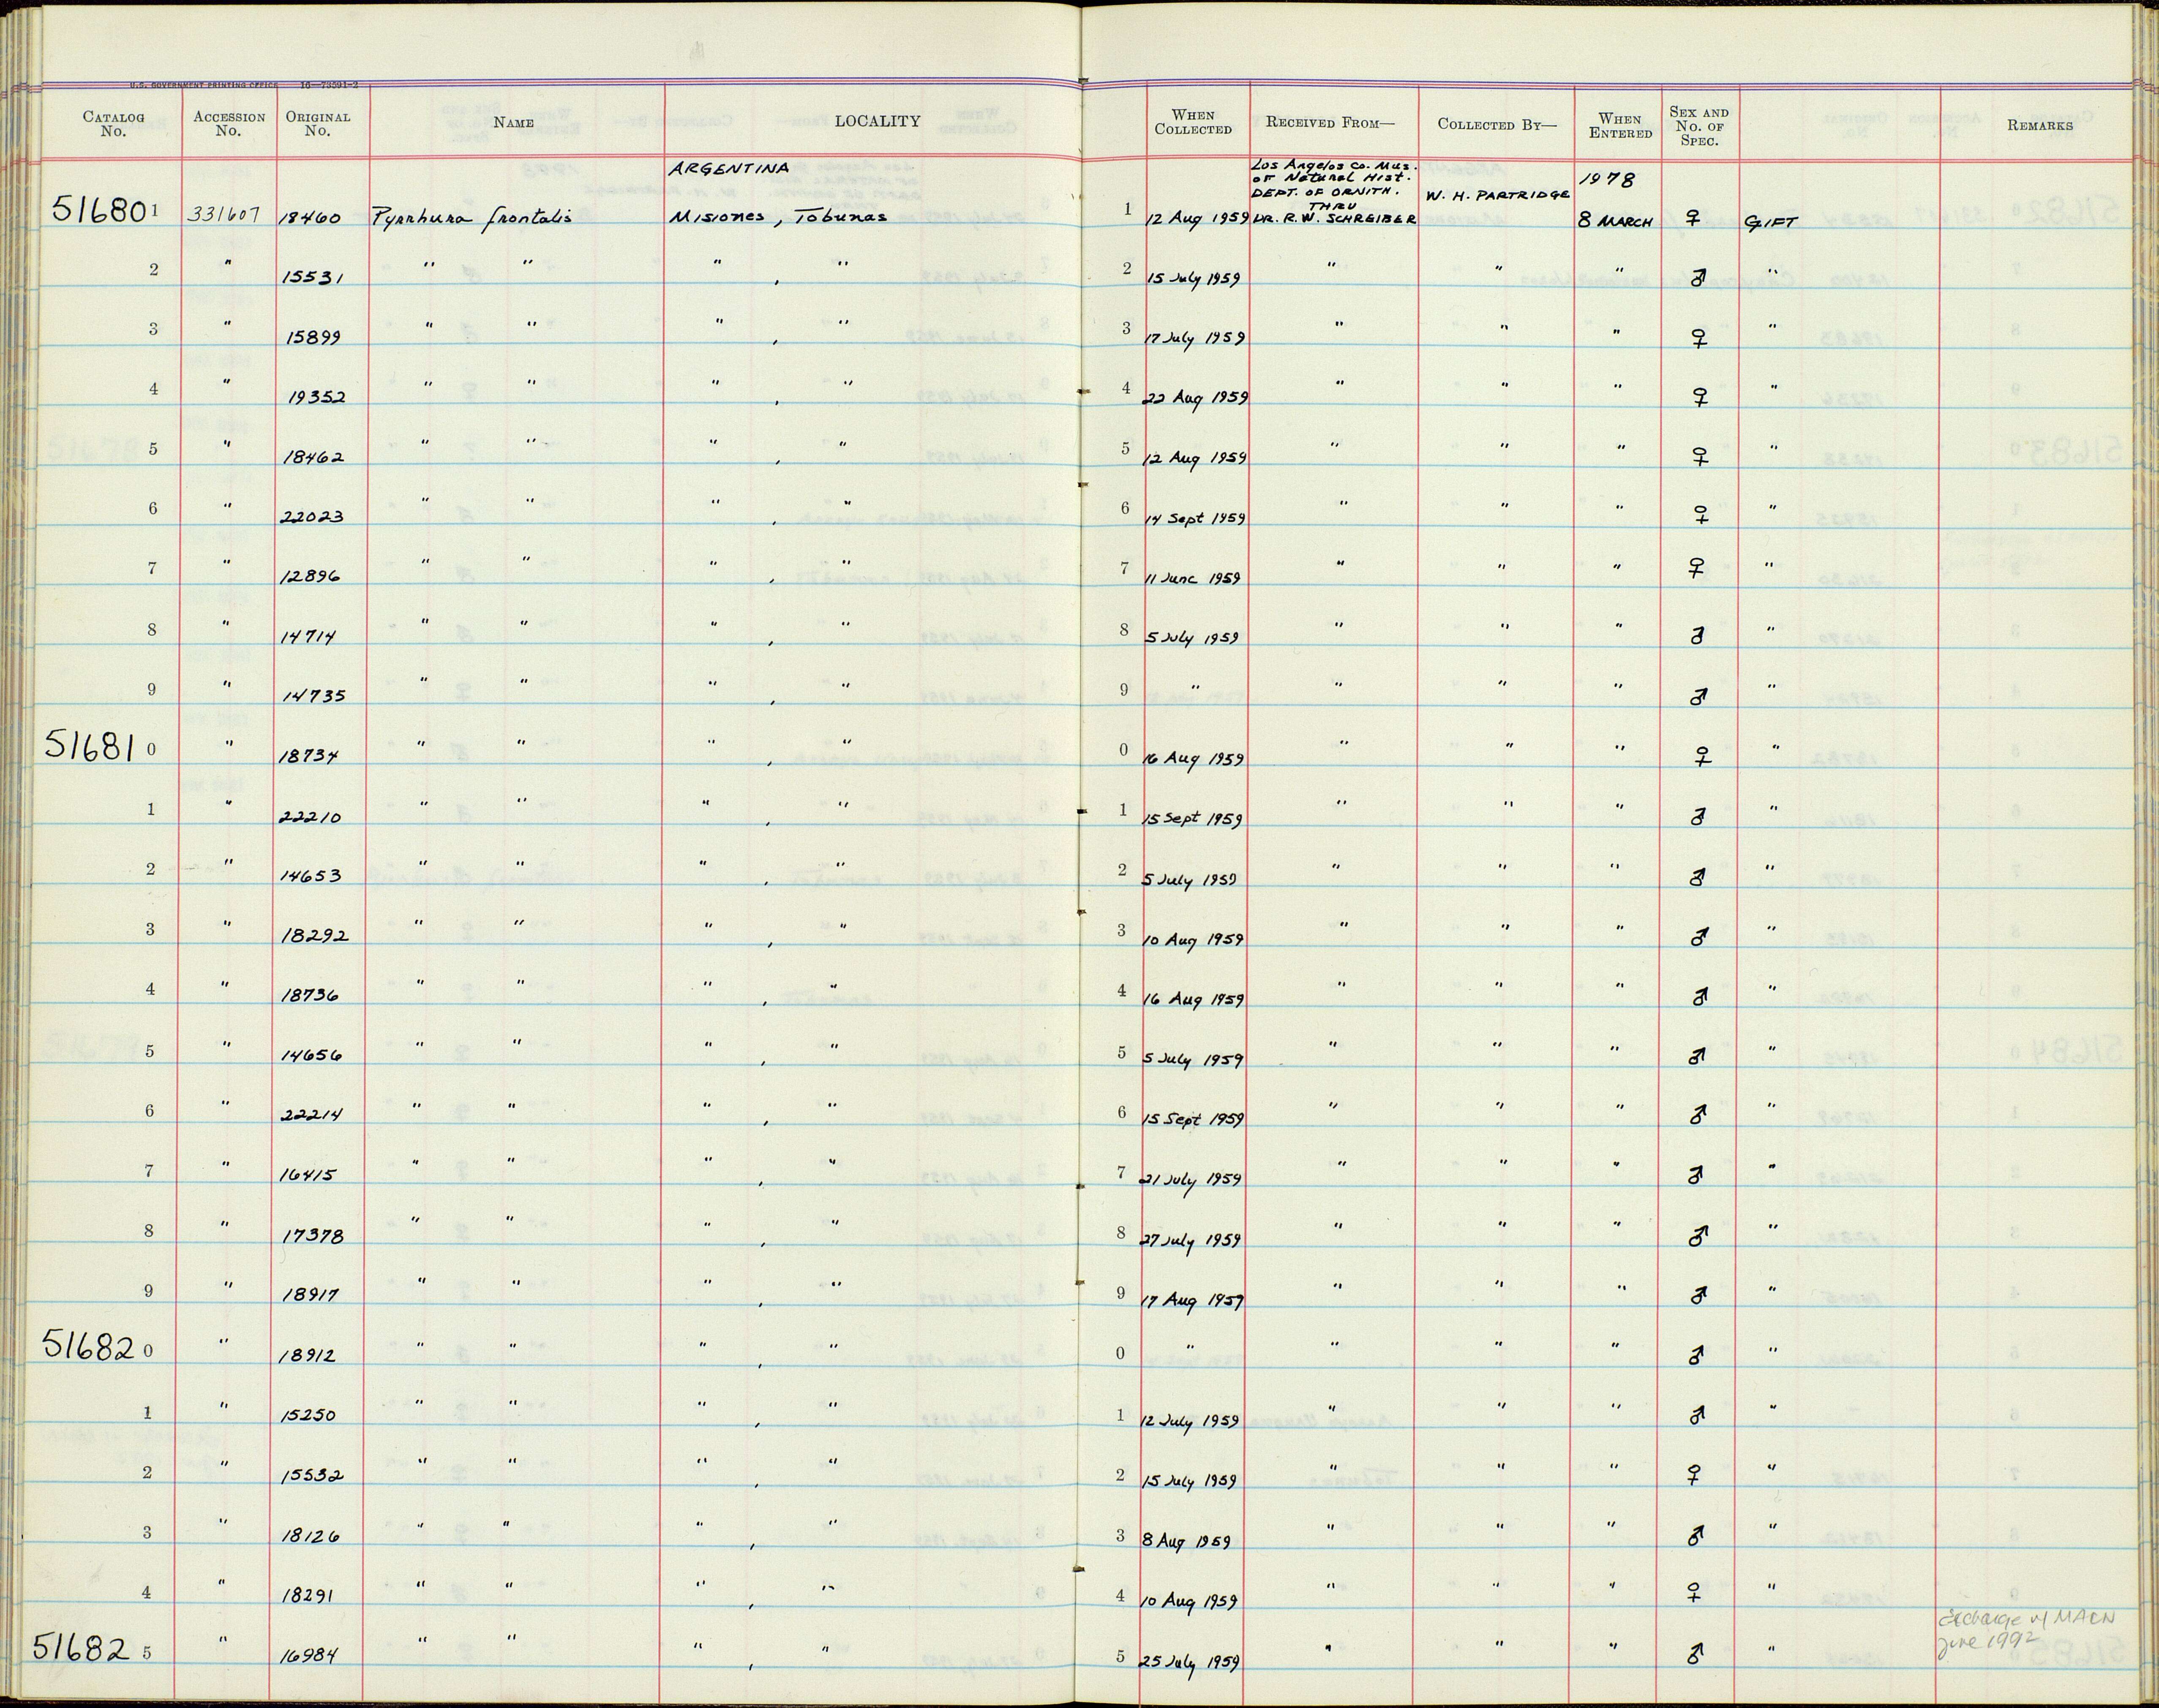Click the Collected By column header
The height and width of the screenshot is (1708, 2159).
point(1497,124)
